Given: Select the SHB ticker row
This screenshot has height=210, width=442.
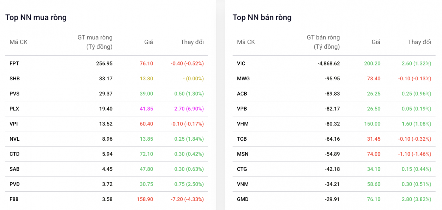Looking at the screenshot, I should 107,79.
